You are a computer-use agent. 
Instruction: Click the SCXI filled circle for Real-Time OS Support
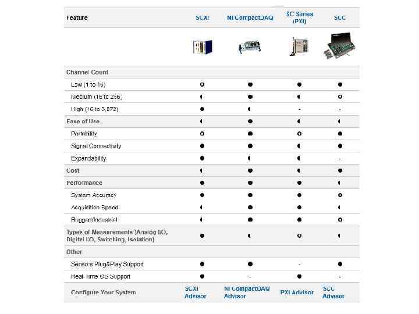pyautogui.click(x=202, y=276)
